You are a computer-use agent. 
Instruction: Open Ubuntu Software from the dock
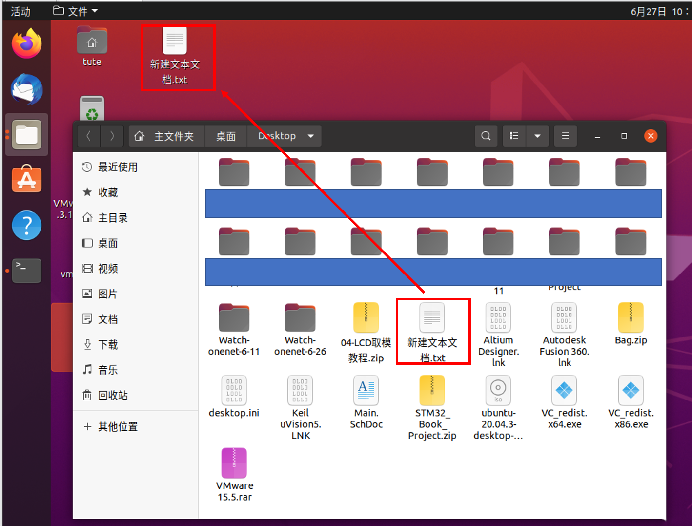26,179
